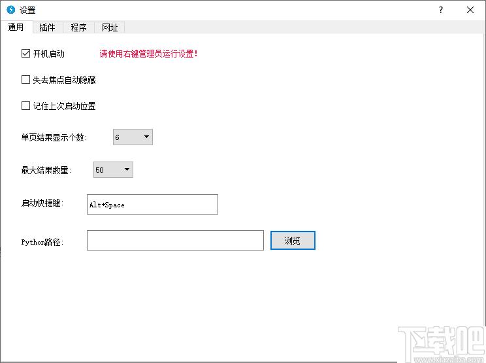Open the 最大结果数量 dropdown showing 50
Viewport: 486px width, 363px height.
pos(113,169)
